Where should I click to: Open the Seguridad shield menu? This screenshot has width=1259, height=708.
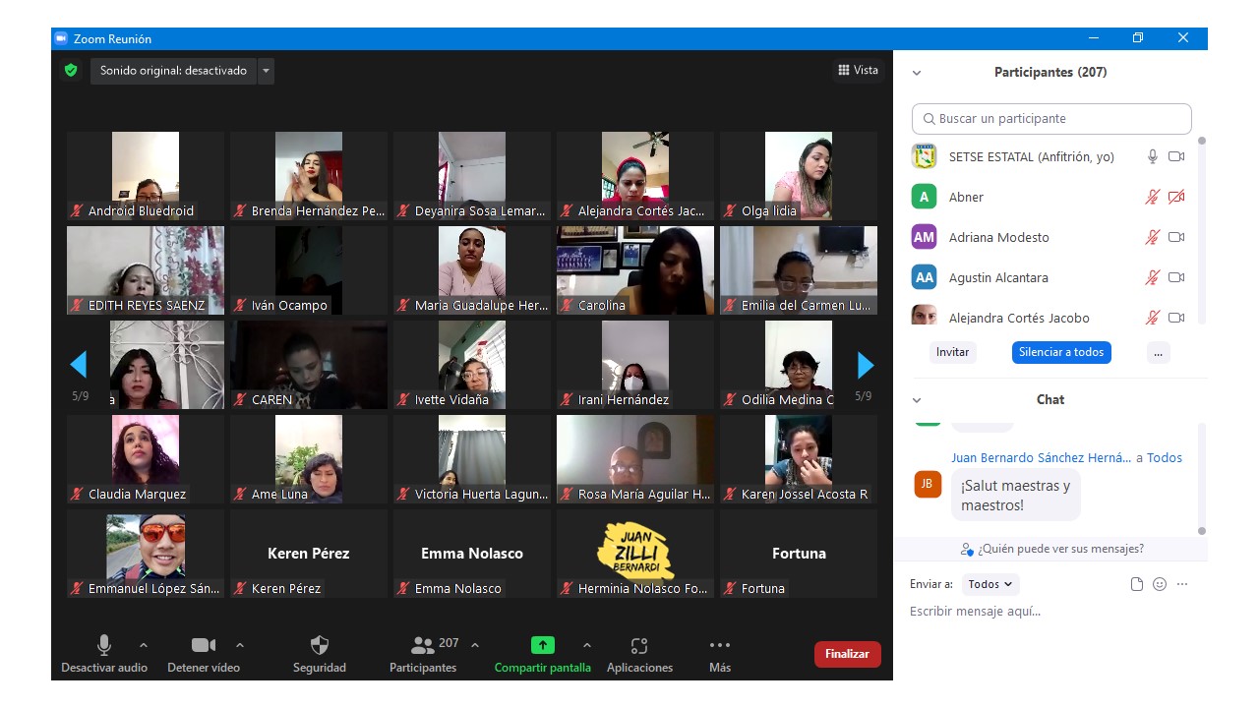click(x=320, y=655)
